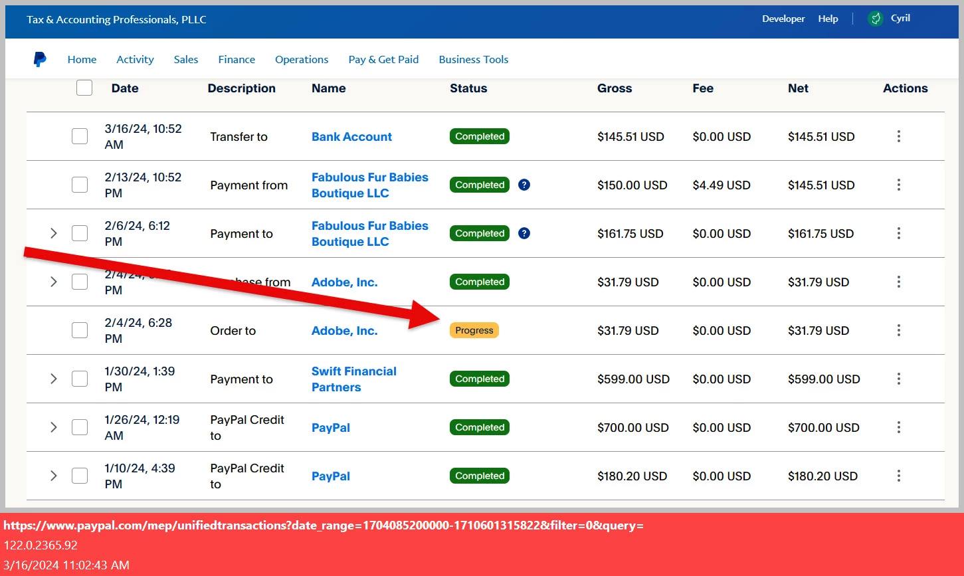
Task: Open the Finance menu
Action: pos(237,59)
